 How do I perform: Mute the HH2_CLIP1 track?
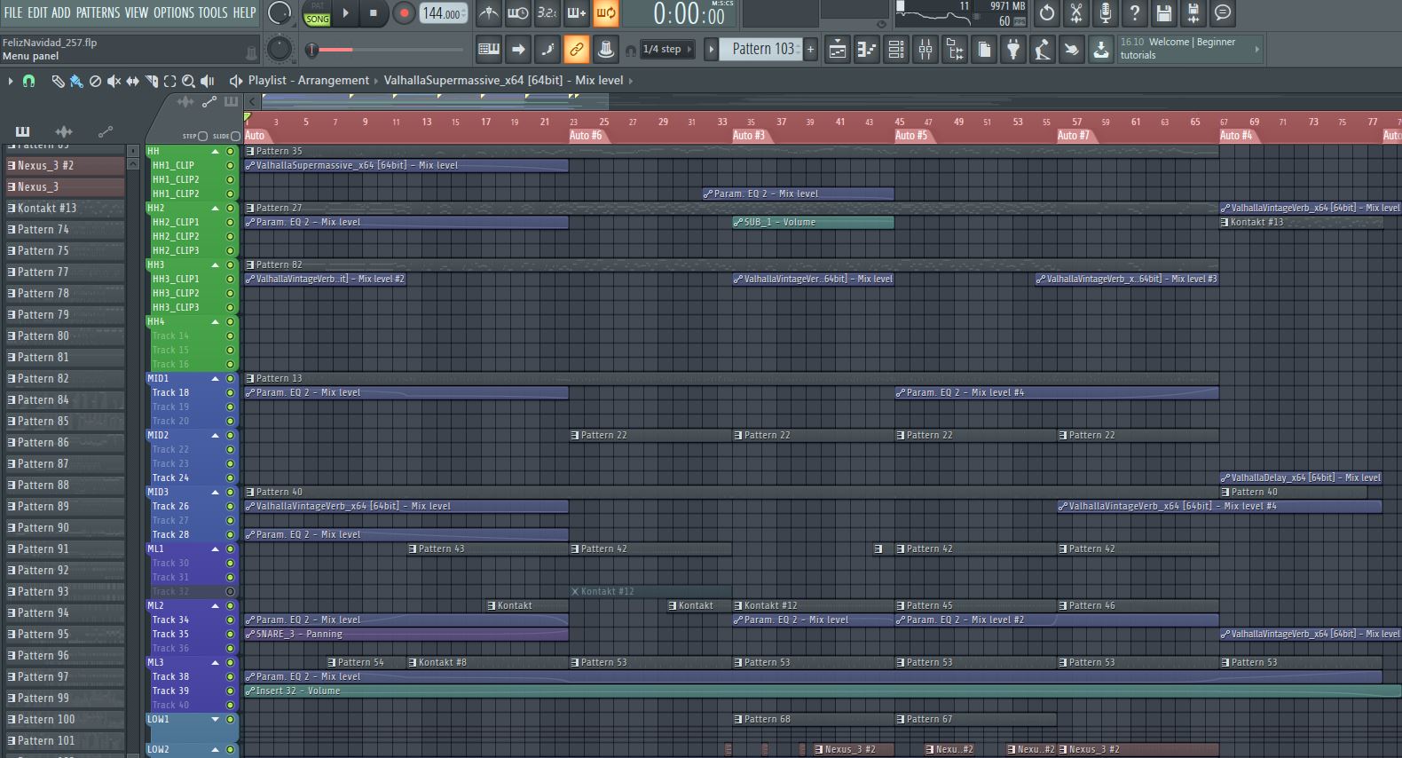[230, 222]
